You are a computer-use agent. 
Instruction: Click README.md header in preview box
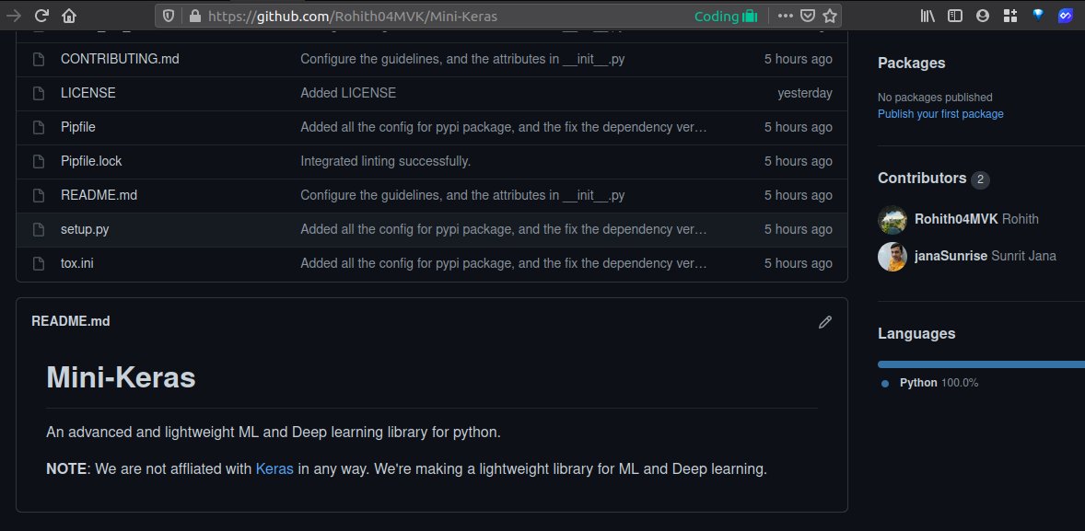coord(71,321)
